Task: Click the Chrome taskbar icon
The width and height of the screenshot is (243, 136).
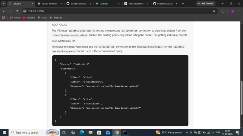Action: click(117, 132)
